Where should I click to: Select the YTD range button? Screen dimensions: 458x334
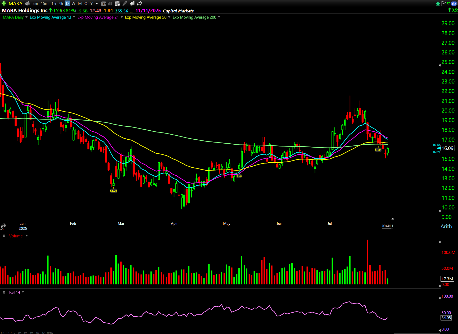tap(13, 333)
